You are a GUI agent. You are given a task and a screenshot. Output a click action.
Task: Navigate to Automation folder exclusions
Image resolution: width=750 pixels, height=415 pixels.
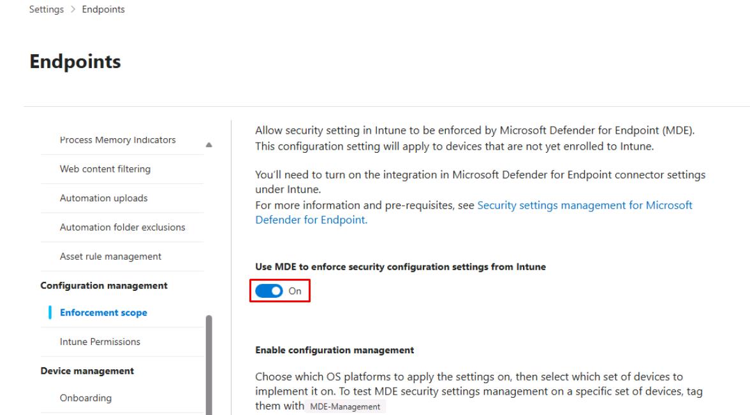(122, 227)
